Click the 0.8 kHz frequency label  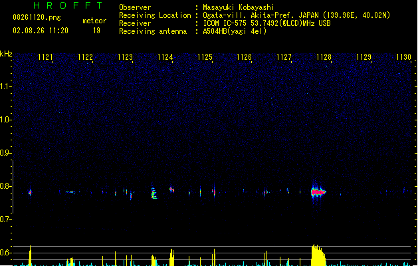coord(5,186)
